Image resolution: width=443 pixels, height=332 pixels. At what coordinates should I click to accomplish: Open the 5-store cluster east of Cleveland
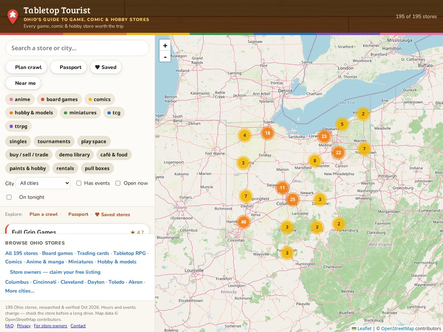342,124
